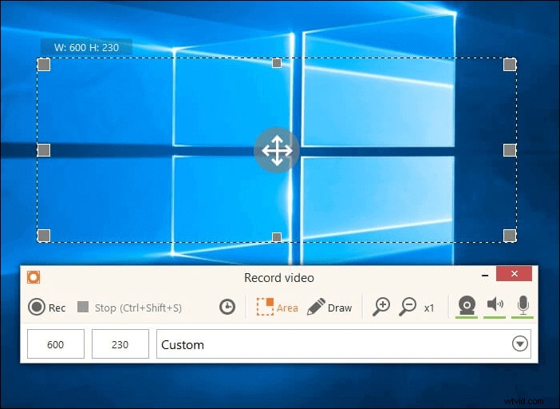
Task: Toggle the webcam recording icon
Action: click(467, 307)
